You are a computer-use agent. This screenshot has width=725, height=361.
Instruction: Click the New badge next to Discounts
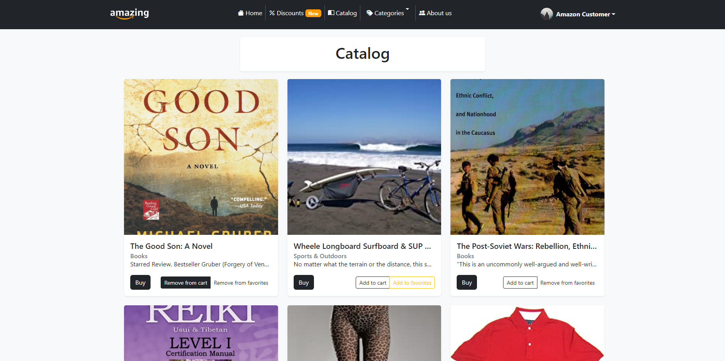(313, 13)
